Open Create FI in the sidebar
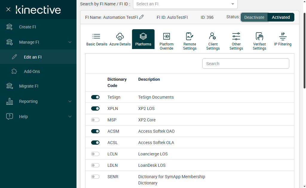Screen dimensions: 306x188 pos(38,27)
